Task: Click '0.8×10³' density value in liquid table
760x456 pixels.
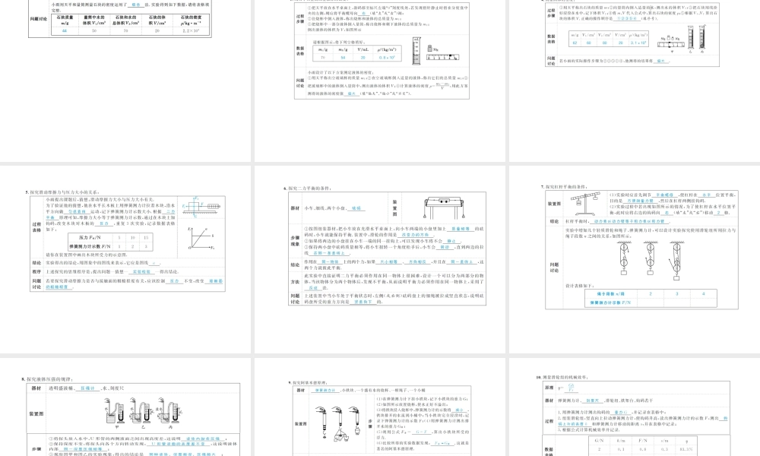Action: click(387, 58)
